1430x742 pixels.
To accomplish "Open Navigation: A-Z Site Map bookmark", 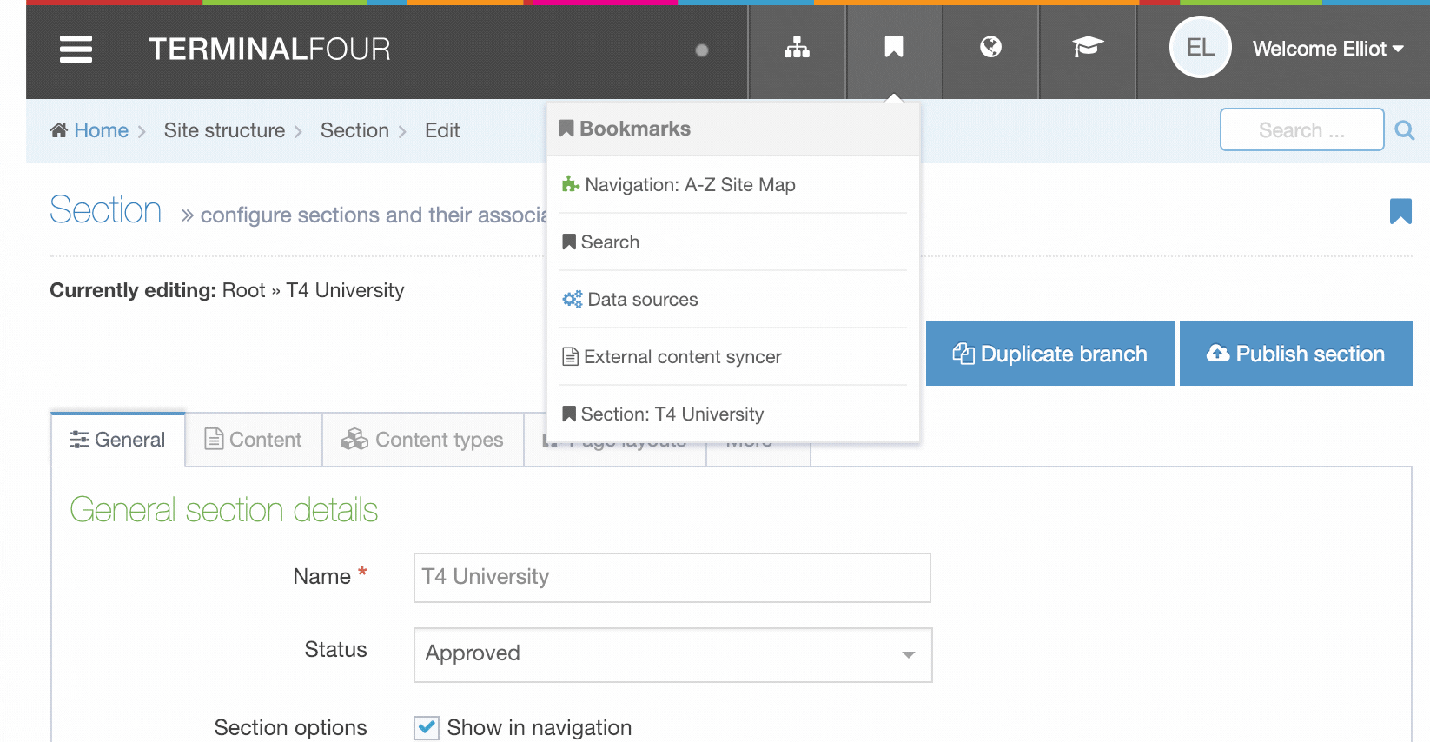I will pos(690,185).
